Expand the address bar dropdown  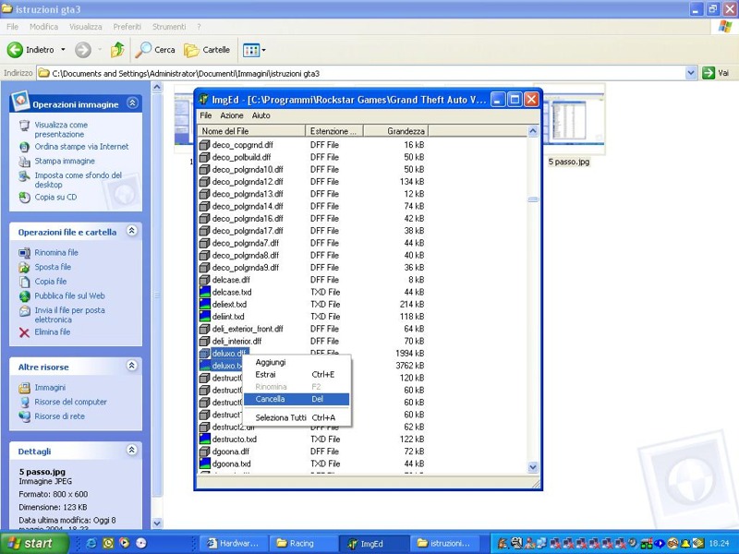click(x=691, y=73)
